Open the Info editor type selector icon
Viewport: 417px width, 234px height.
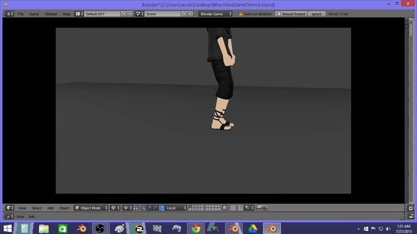(9, 14)
